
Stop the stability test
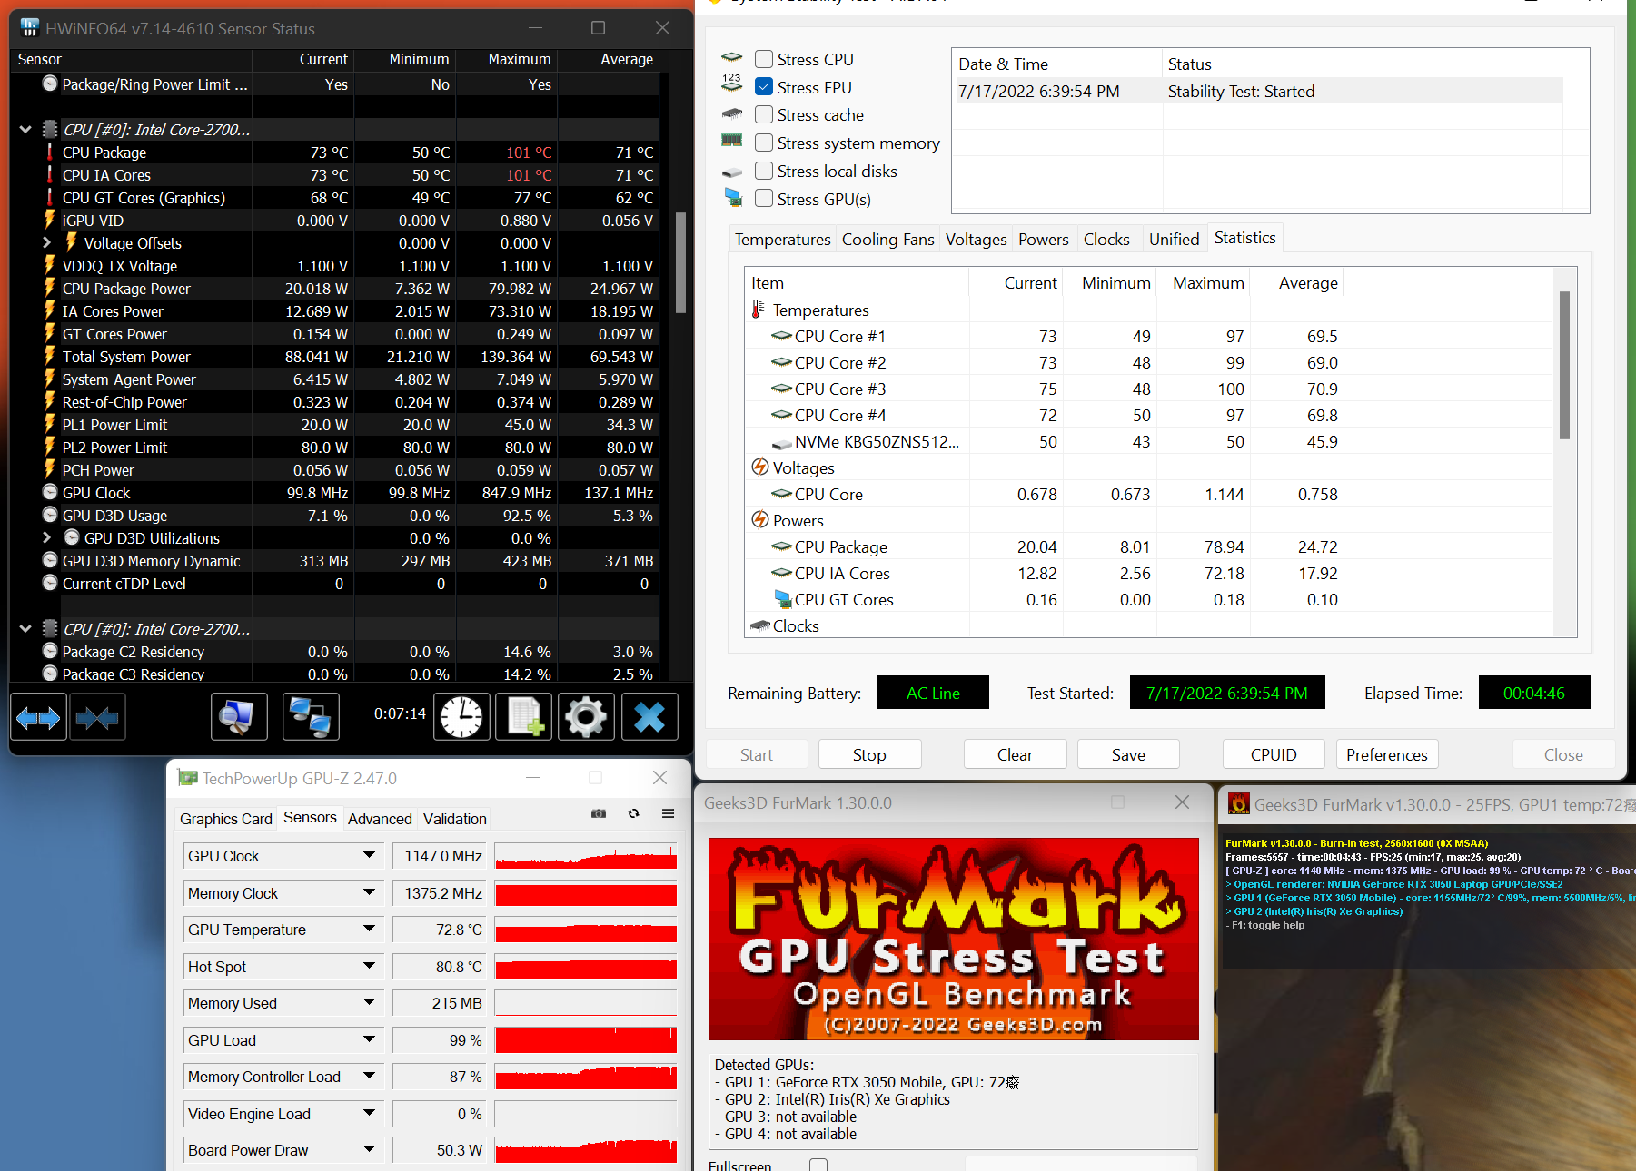869,754
